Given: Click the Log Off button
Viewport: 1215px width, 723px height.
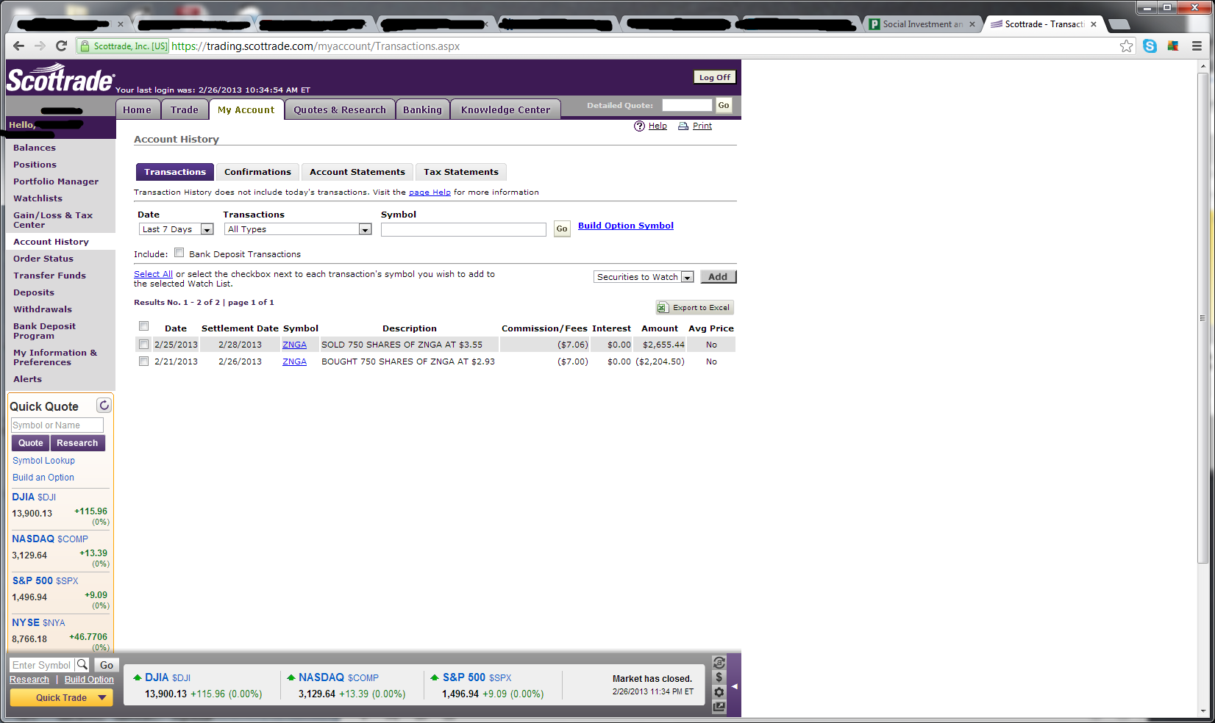Looking at the screenshot, I should [715, 77].
